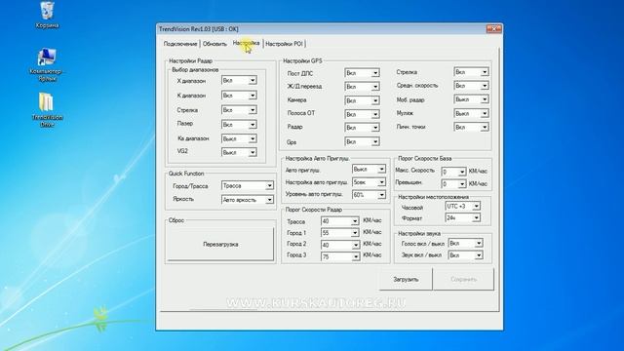Screen dimensions: 624x351
Task: Close the TrendVision window
Action: (494, 28)
